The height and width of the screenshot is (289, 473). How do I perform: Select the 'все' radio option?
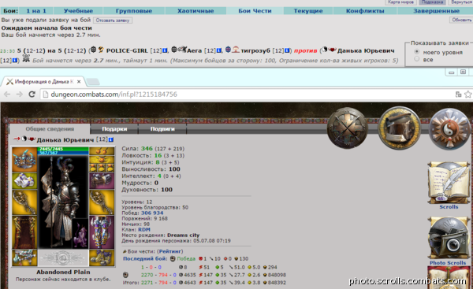pos(416,59)
